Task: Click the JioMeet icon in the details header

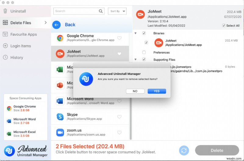Action: coord(140,14)
